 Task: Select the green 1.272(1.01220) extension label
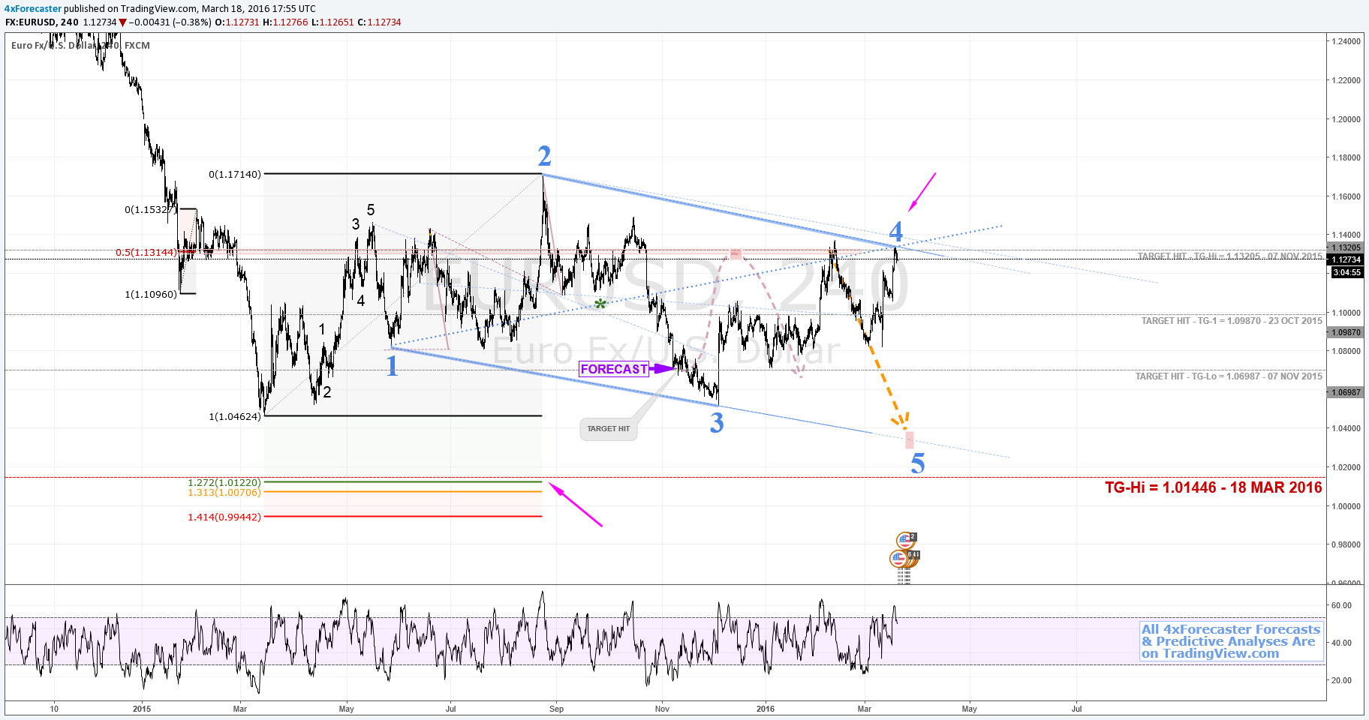[x=224, y=482]
